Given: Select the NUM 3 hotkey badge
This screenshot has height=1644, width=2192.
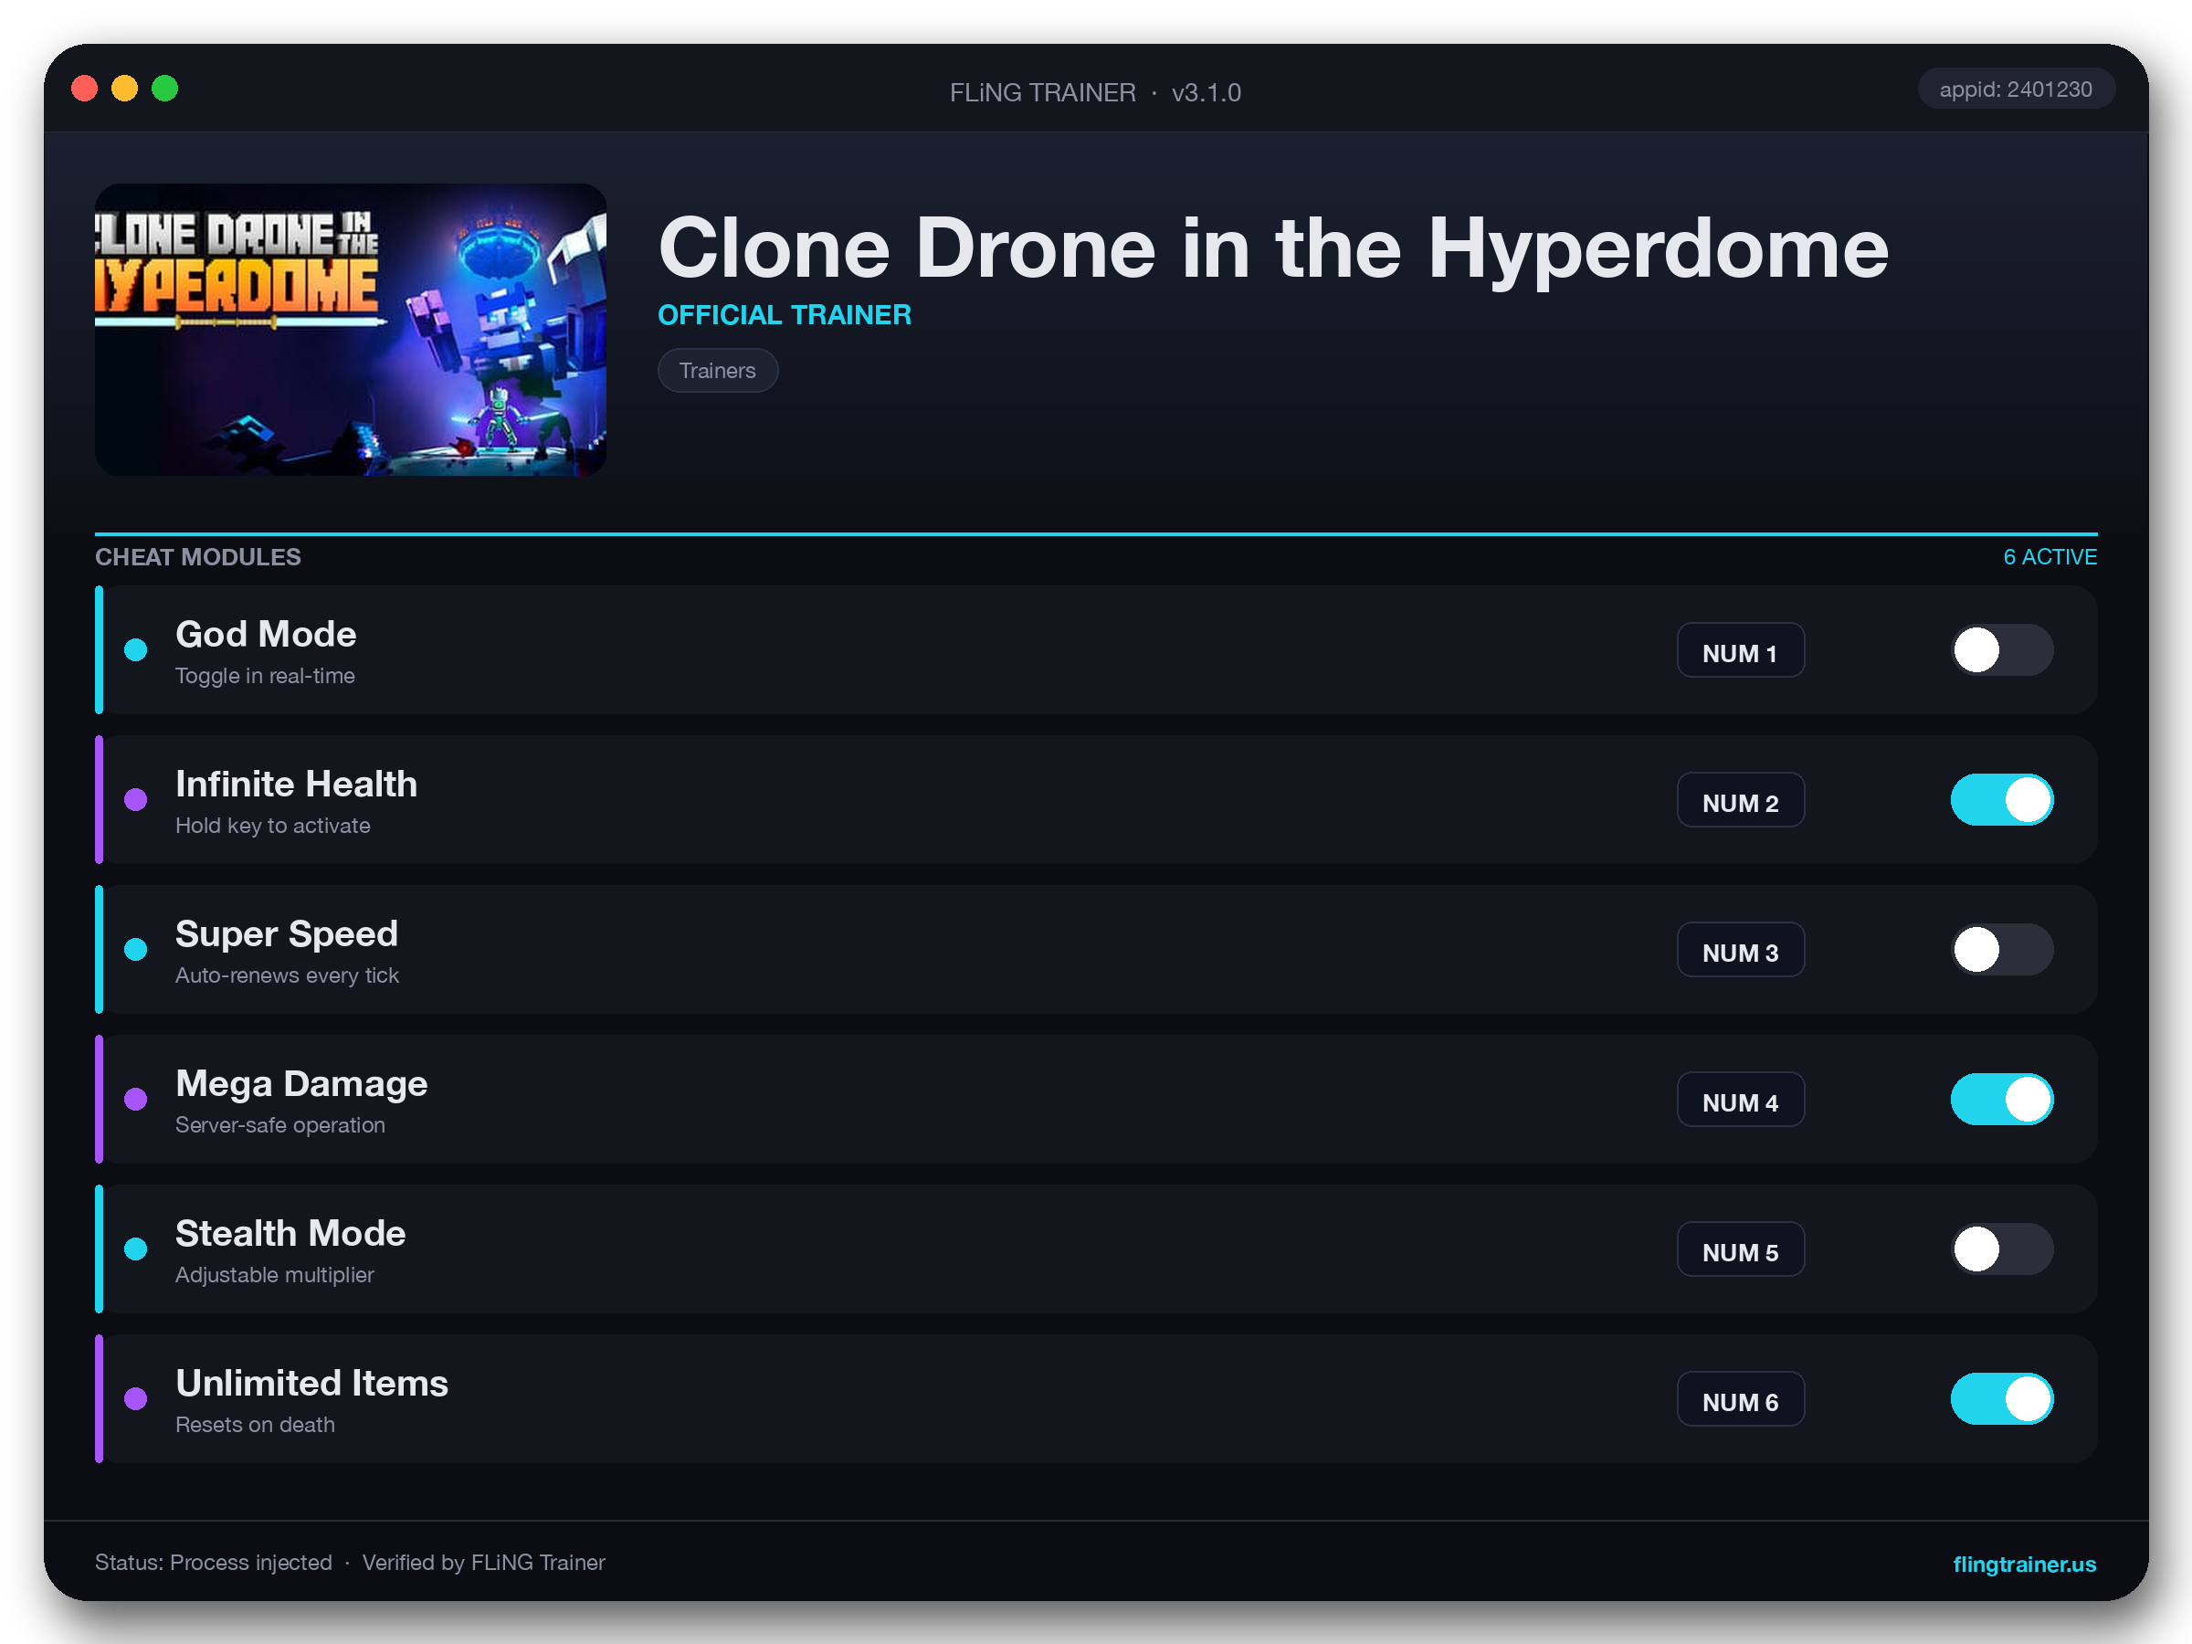Looking at the screenshot, I should point(1740,951).
